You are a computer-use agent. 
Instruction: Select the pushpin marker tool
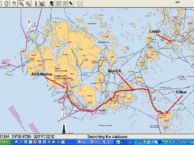[x=71, y=3]
